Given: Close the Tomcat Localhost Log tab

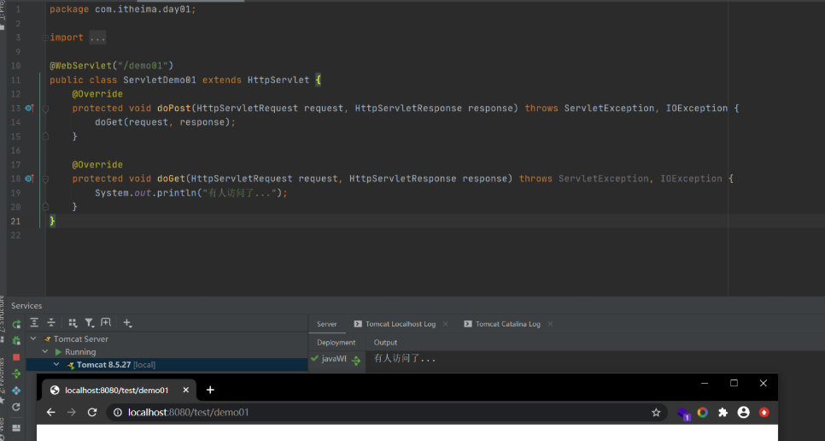Looking at the screenshot, I should 446,324.
